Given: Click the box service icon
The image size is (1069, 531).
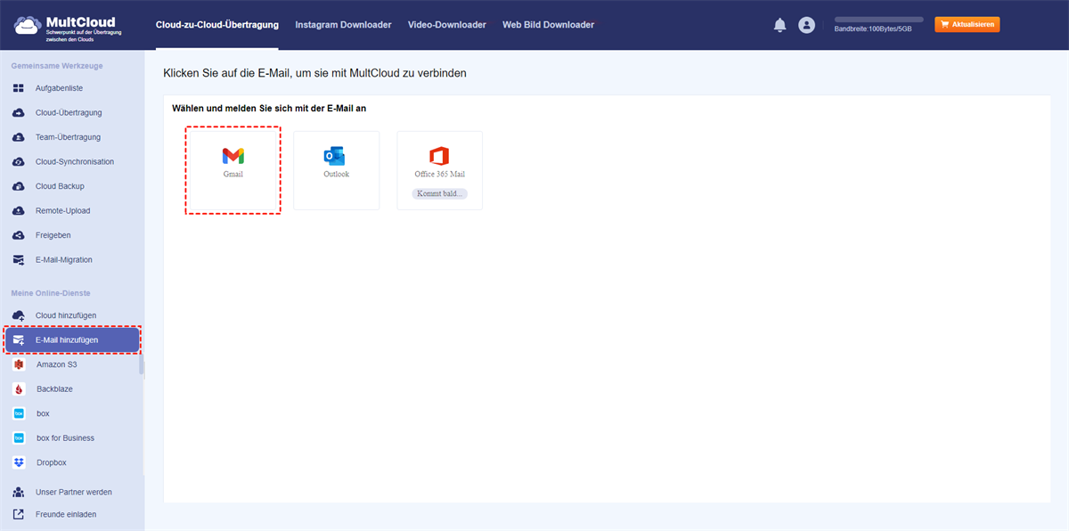Looking at the screenshot, I should coord(19,413).
